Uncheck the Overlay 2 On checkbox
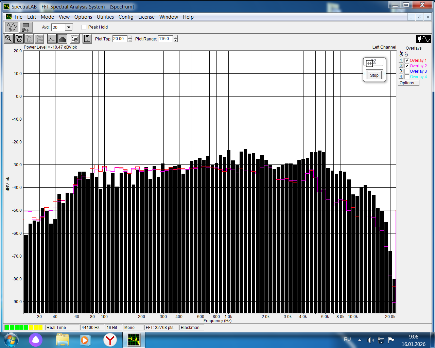Viewport: 435px width, 348px height. click(407, 66)
